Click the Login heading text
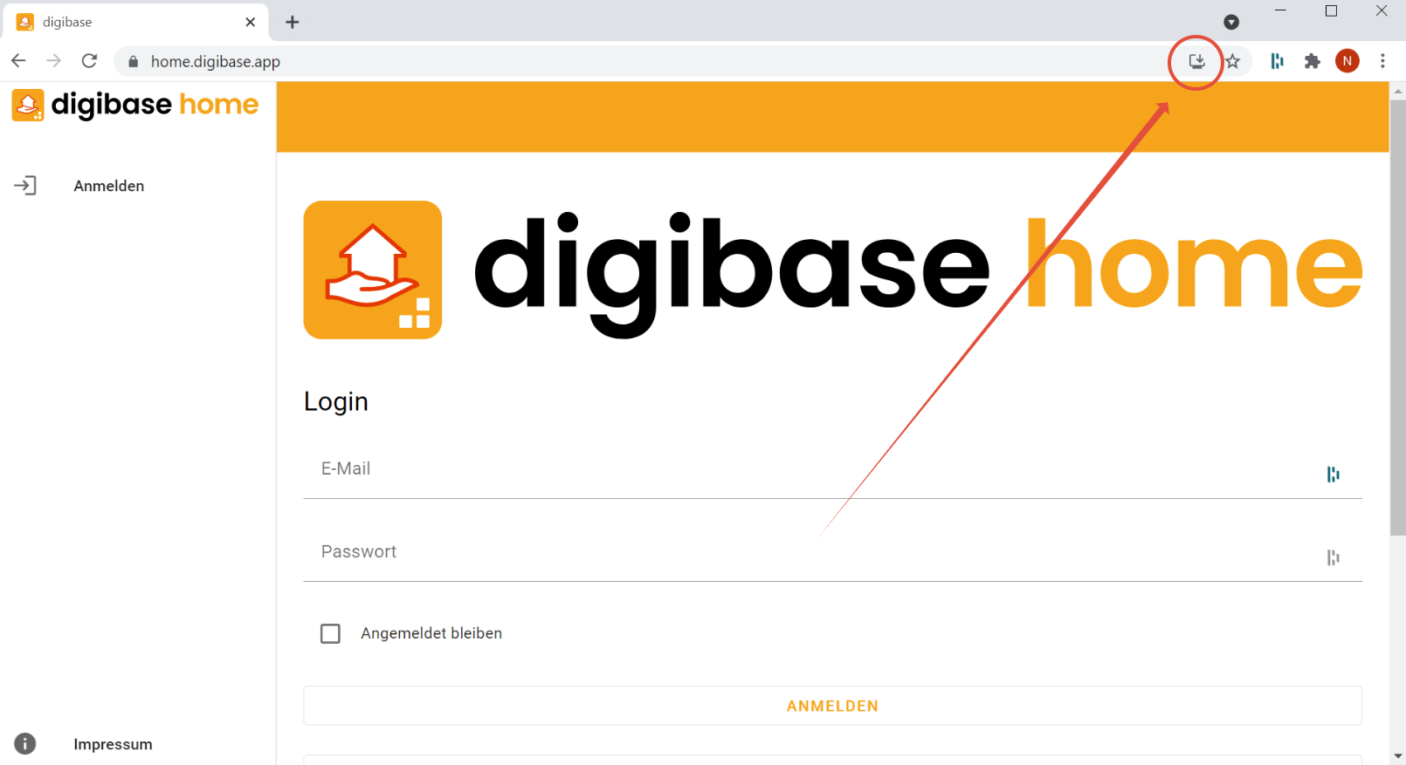Screen dimensions: 1406x765 pos(336,402)
